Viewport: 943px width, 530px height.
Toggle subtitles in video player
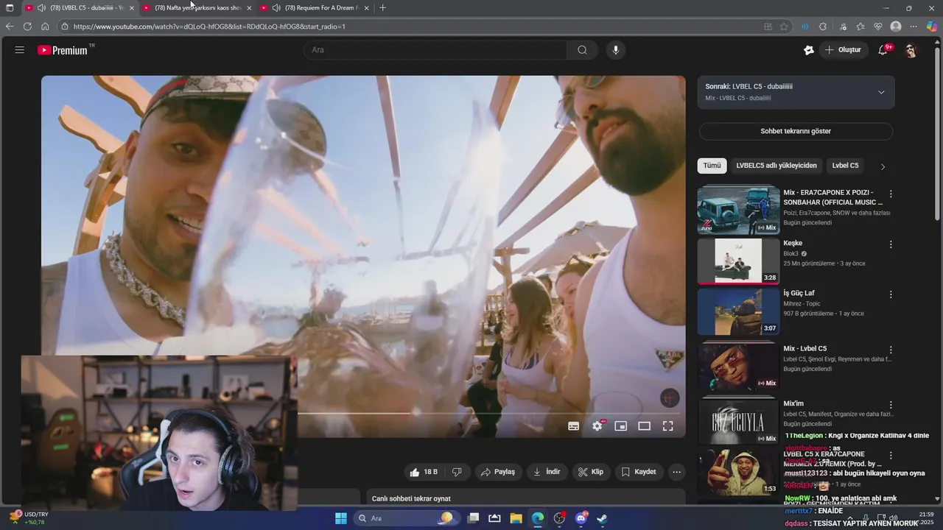tap(574, 425)
